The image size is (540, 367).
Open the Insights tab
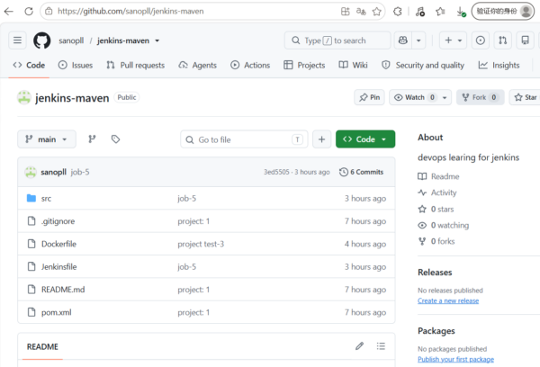(x=499, y=65)
